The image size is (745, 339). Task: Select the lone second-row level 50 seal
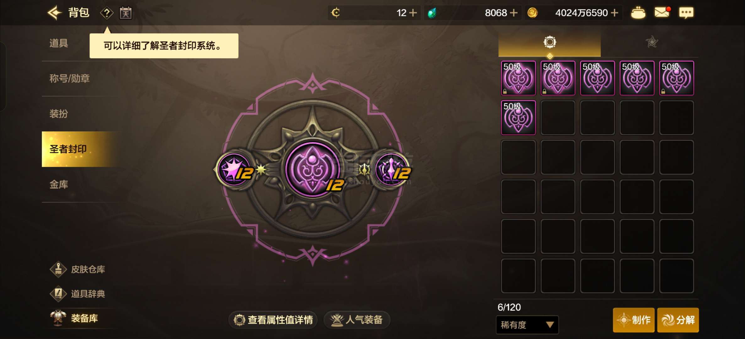coord(518,118)
